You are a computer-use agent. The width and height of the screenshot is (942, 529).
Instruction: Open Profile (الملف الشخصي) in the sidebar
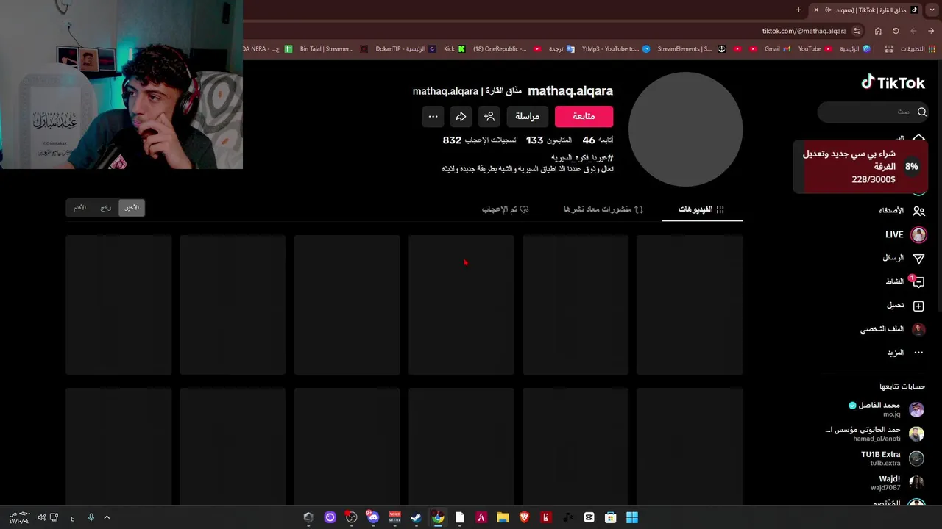[893, 329]
